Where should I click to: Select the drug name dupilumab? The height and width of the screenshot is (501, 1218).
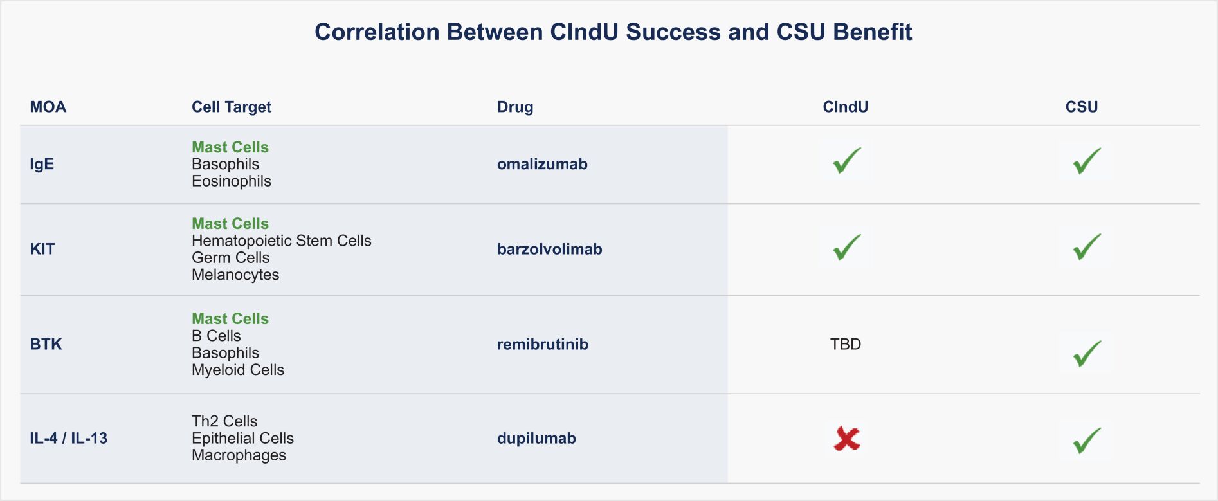coord(536,438)
